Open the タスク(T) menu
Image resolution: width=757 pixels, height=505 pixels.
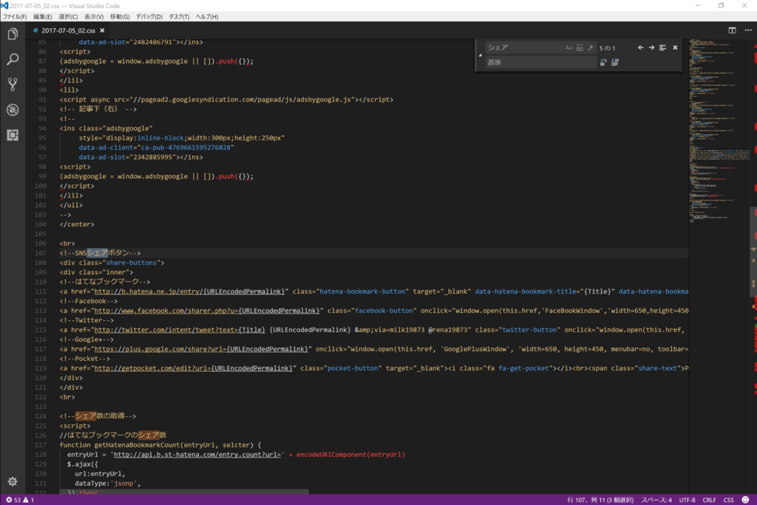pos(179,16)
